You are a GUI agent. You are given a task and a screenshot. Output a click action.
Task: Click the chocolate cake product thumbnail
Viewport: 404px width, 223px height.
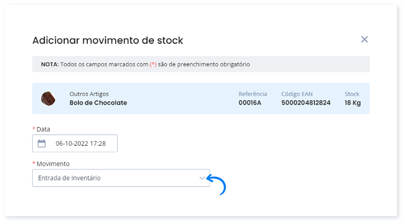pyautogui.click(x=48, y=98)
